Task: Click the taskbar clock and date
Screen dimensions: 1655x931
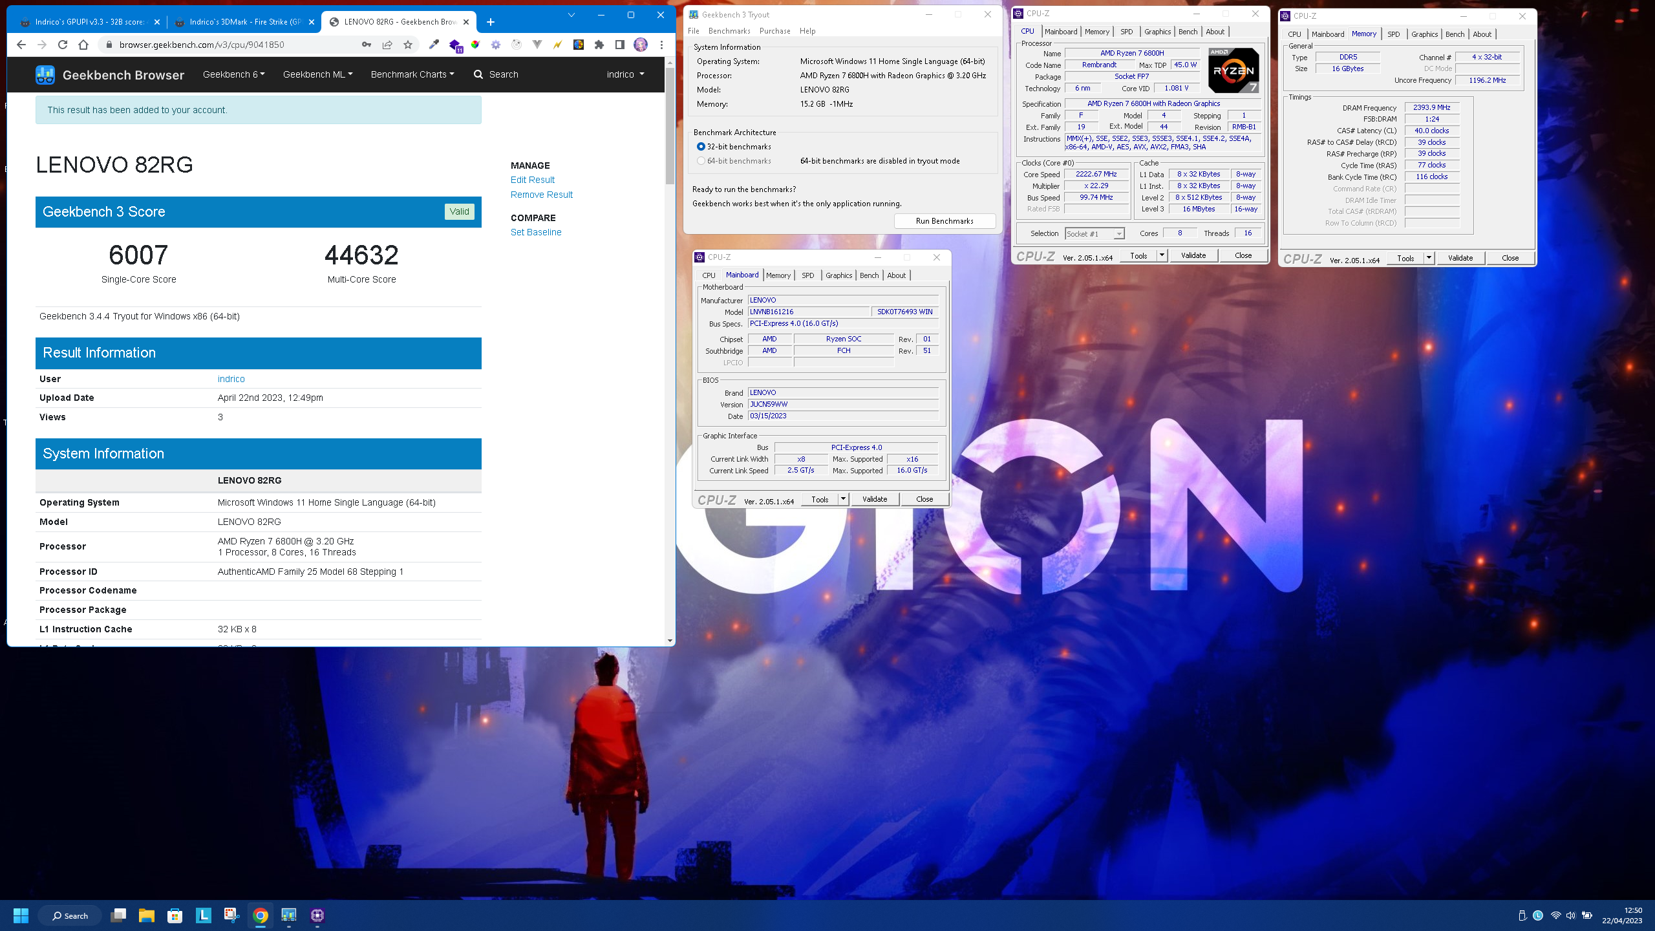Action: tap(1622, 915)
